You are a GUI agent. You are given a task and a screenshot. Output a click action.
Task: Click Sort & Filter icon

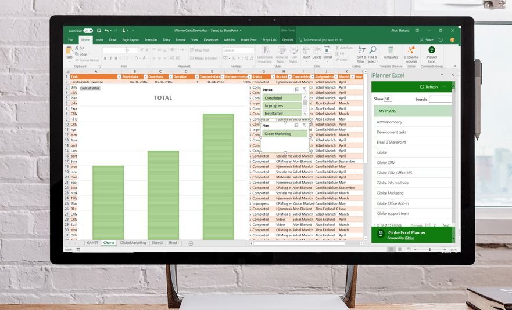(361, 50)
